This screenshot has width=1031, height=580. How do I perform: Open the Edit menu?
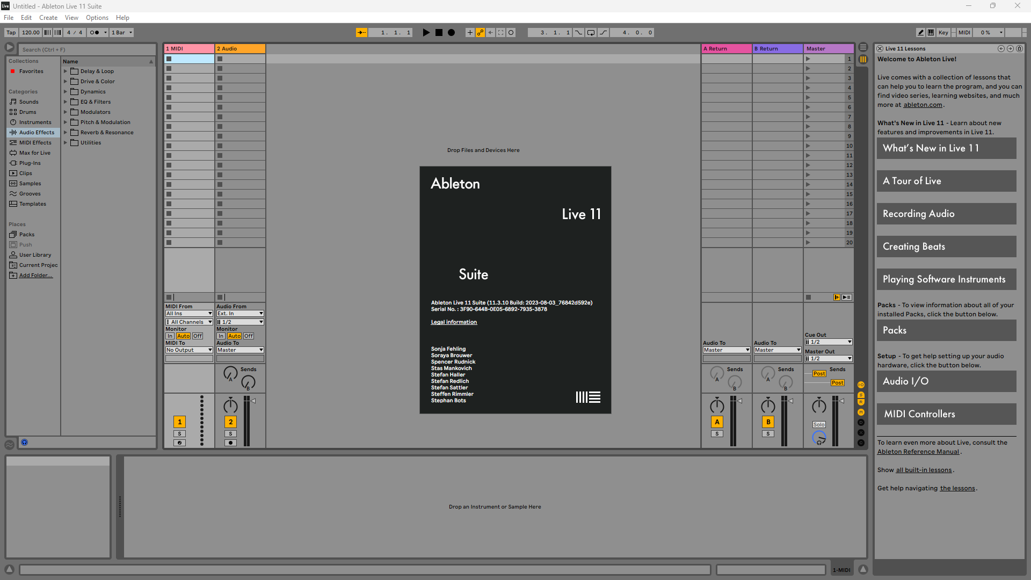(26, 18)
